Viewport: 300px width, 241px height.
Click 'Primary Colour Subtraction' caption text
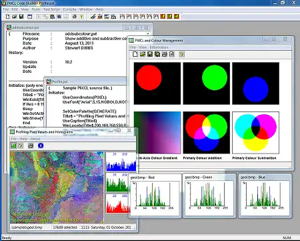click(254, 158)
